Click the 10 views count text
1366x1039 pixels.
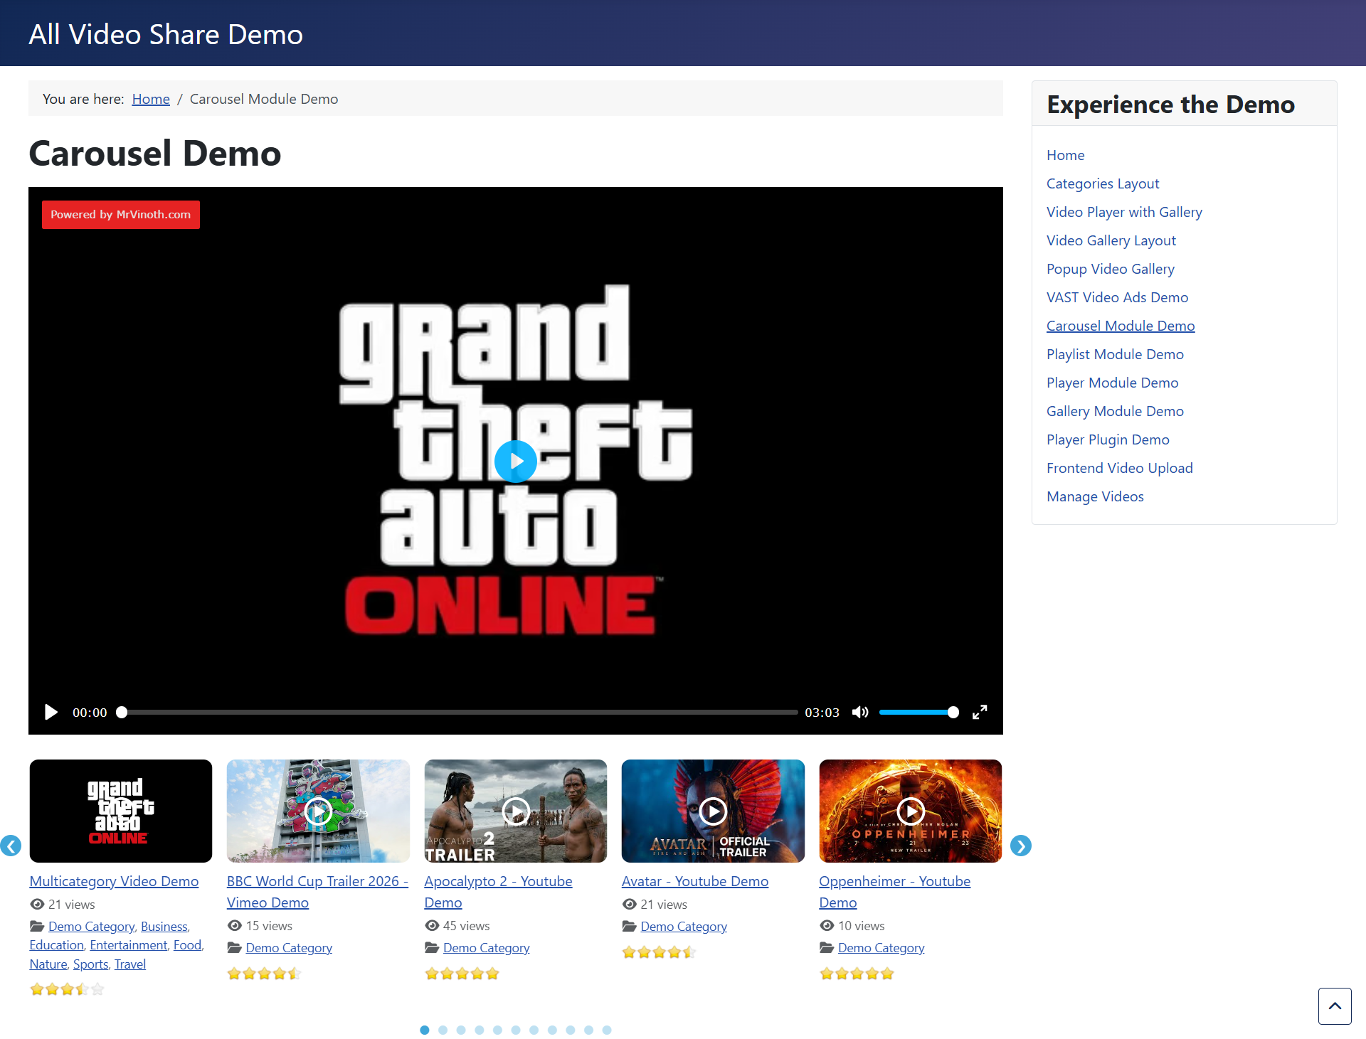(x=862, y=926)
